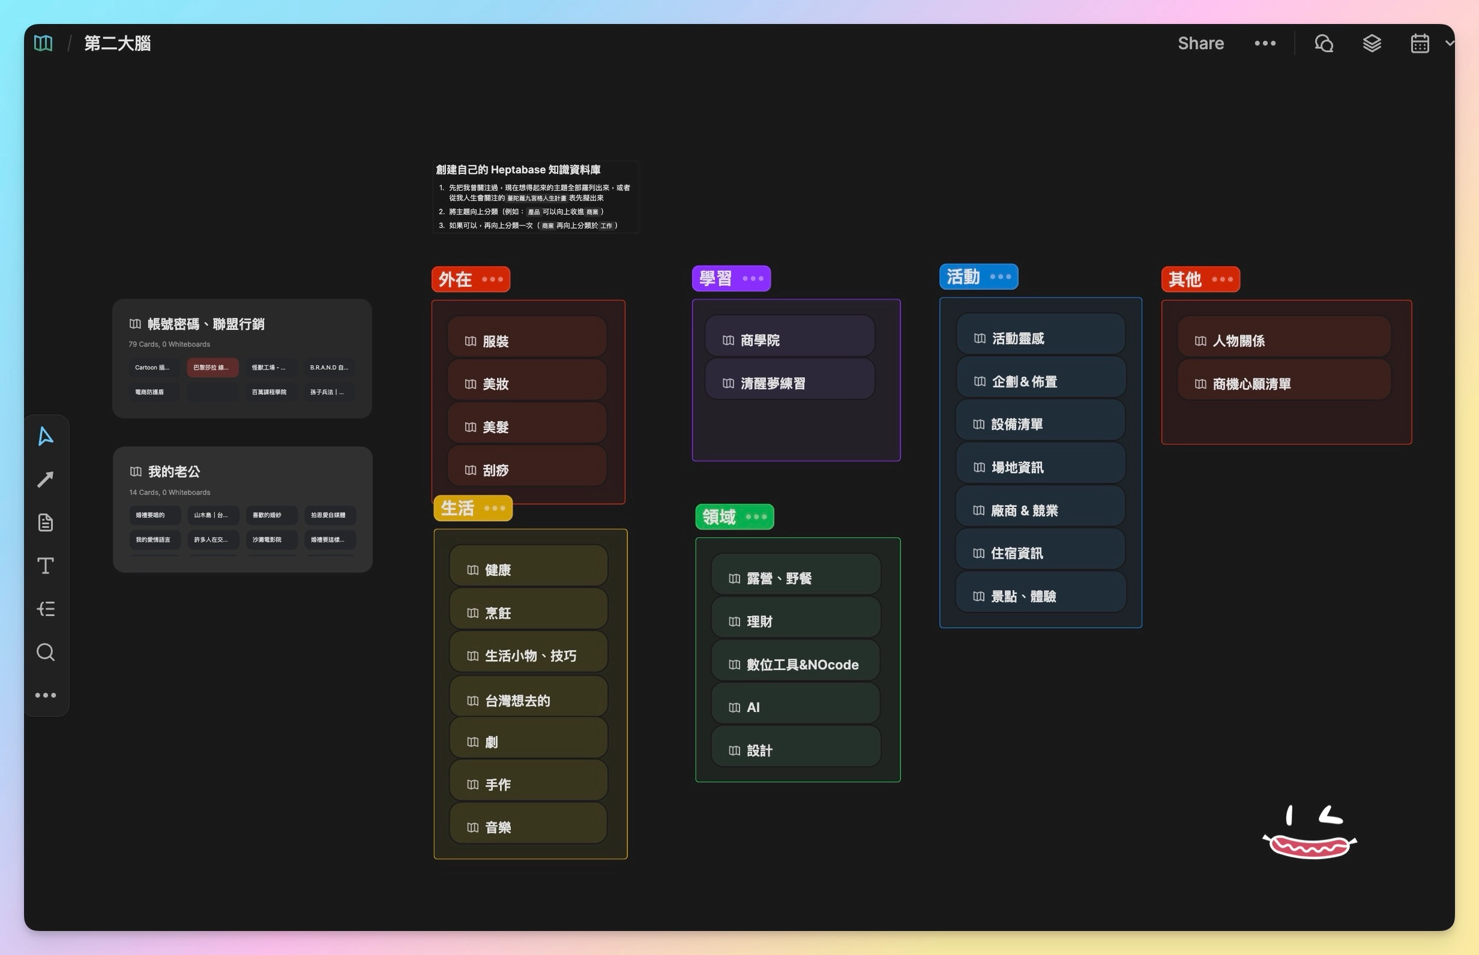Viewport: 1479px width, 955px height.
Task: Click the yellow 生活 section label
Action: click(x=458, y=509)
